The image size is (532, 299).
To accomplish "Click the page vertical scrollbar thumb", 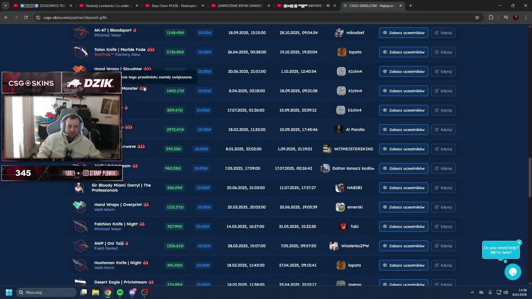I will coord(529,178).
